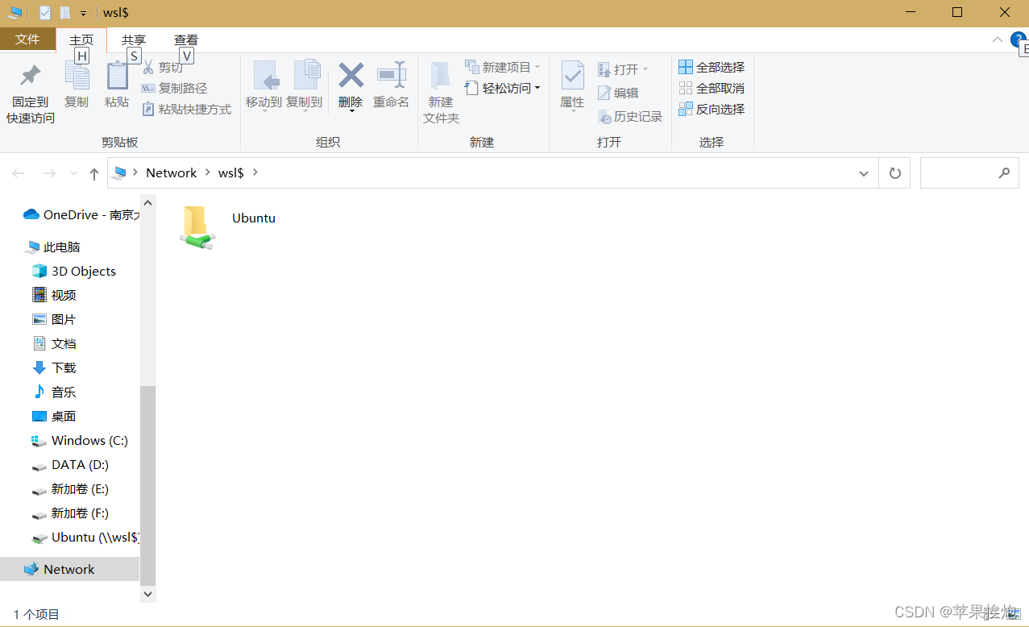1029x627 pixels.
Task: Click Network in the address breadcrumb
Action: point(172,172)
